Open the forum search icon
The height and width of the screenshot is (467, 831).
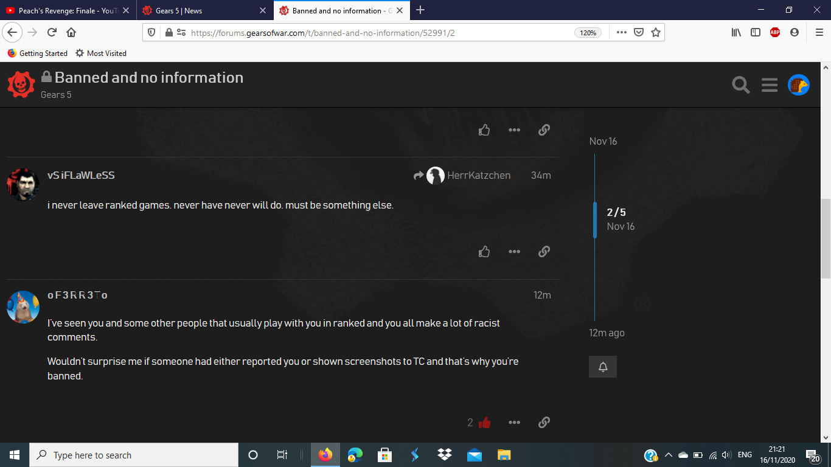740,85
